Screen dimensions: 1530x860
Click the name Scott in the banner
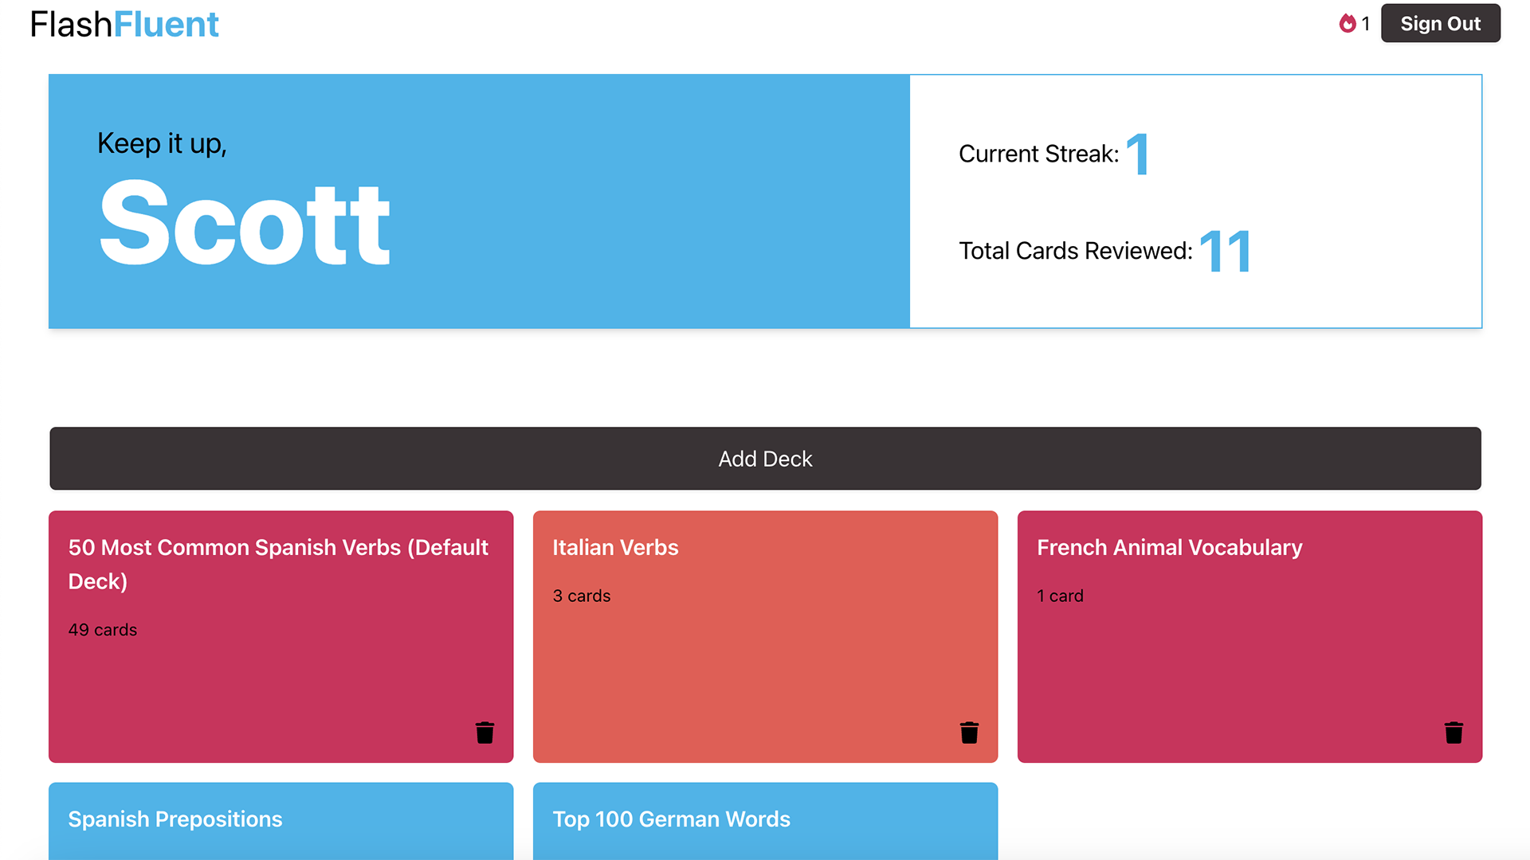coord(243,221)
